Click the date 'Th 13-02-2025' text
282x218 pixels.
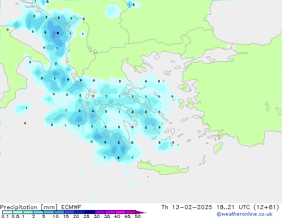tap(187, 207)
